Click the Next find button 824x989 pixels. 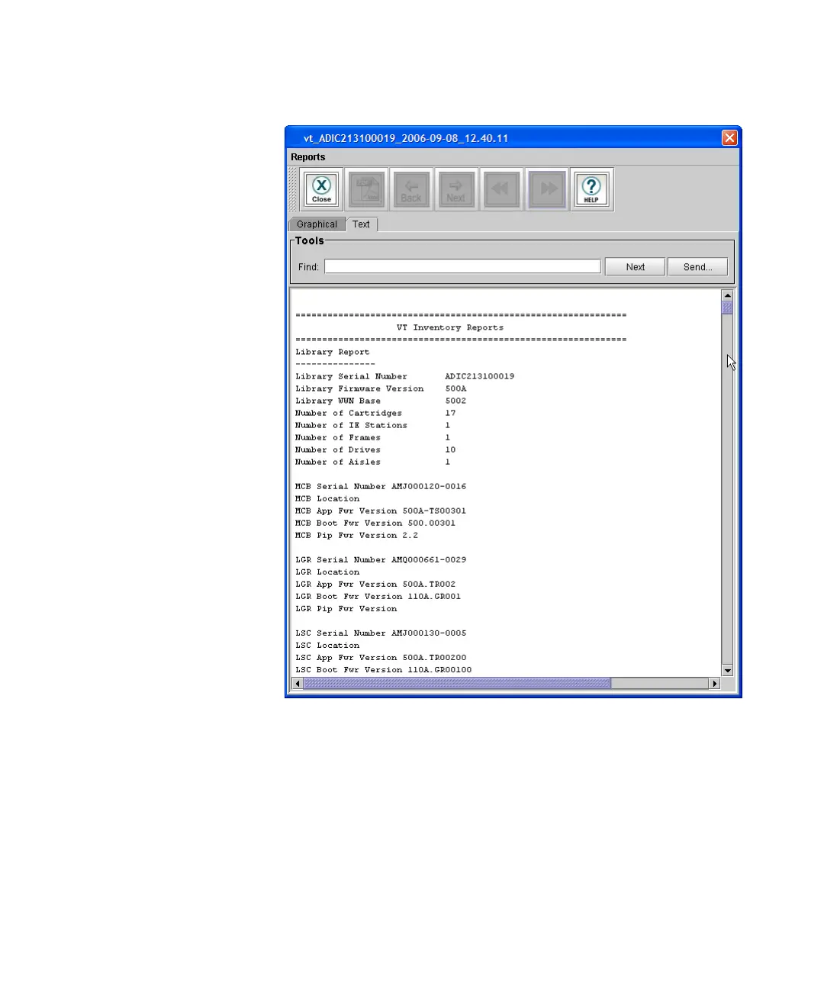coord(635,266)
